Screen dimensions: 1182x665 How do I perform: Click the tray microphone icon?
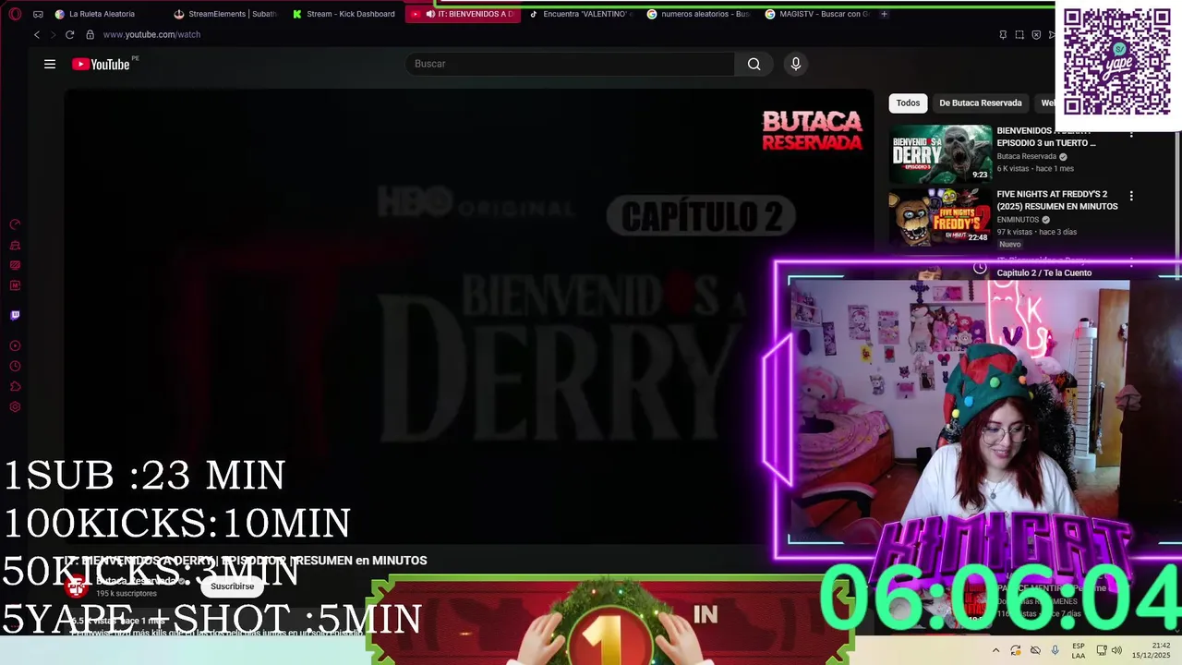click(1055, 650)
